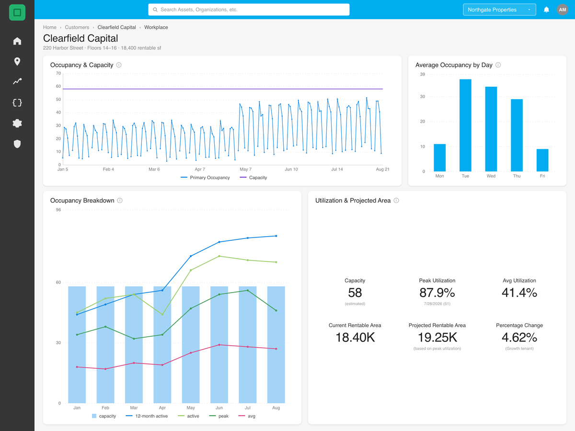Click the Current Rentable Area value 18.40K
Viewport: 575px width, 431px height.
coord(355,337)
